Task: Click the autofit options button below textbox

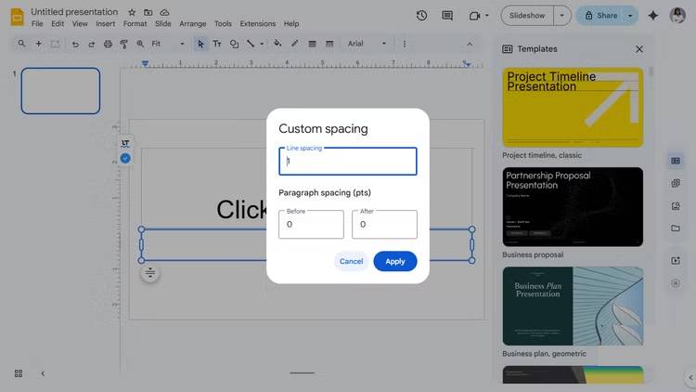Action: tap(150, 273)
